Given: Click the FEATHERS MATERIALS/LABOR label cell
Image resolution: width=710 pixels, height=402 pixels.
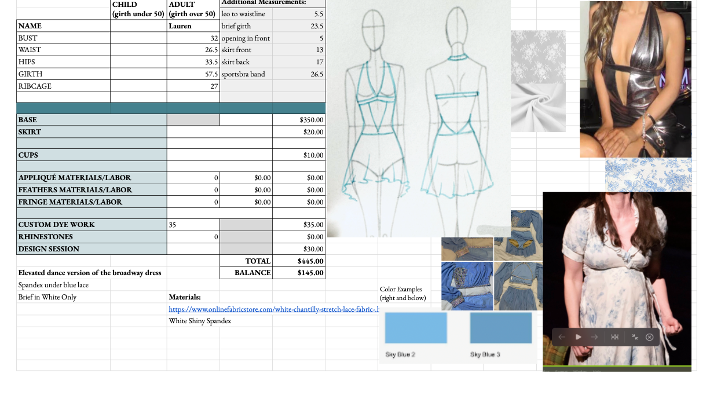Looking at the screenshot, I should pyautogui.click(x=92, y=190).
